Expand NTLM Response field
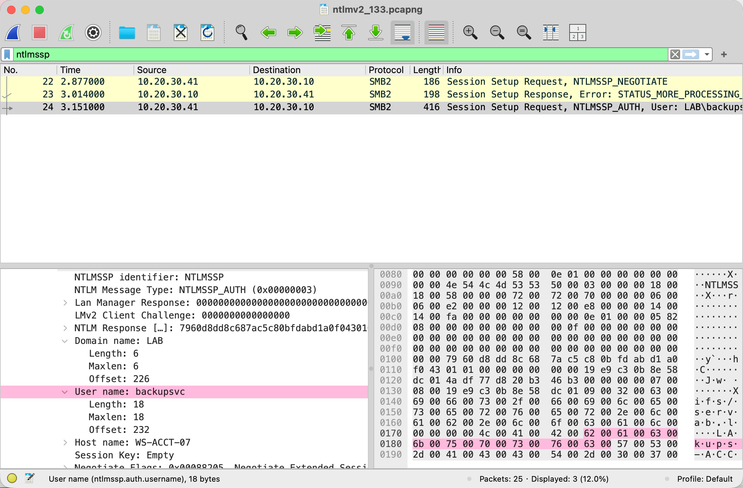The width and height of the screenshot is (743, 488). pyautogui.click(x=65, y=328)
